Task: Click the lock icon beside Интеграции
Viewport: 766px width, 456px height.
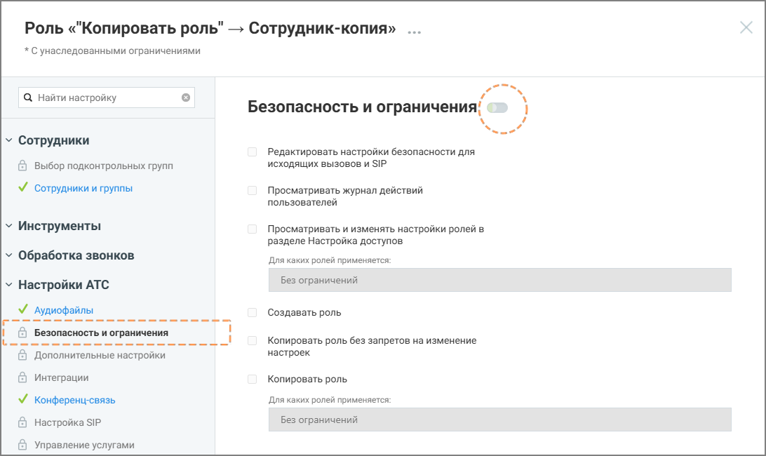Action: coord(22,377)
